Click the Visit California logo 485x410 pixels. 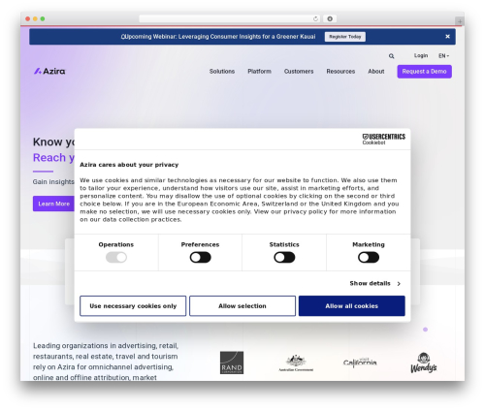[x=360, y=363]
